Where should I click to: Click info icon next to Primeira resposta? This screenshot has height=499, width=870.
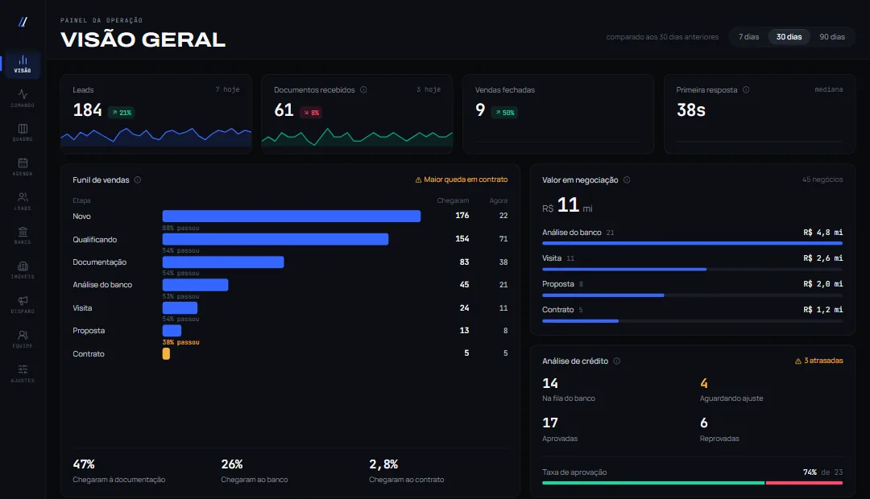coord(746,90)
